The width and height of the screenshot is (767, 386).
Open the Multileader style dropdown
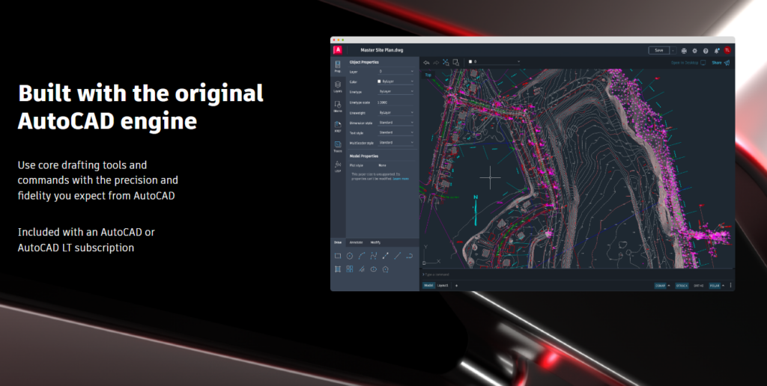(395, 143)
